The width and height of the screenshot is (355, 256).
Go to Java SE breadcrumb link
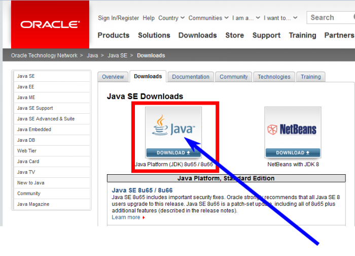coord(117,55)
